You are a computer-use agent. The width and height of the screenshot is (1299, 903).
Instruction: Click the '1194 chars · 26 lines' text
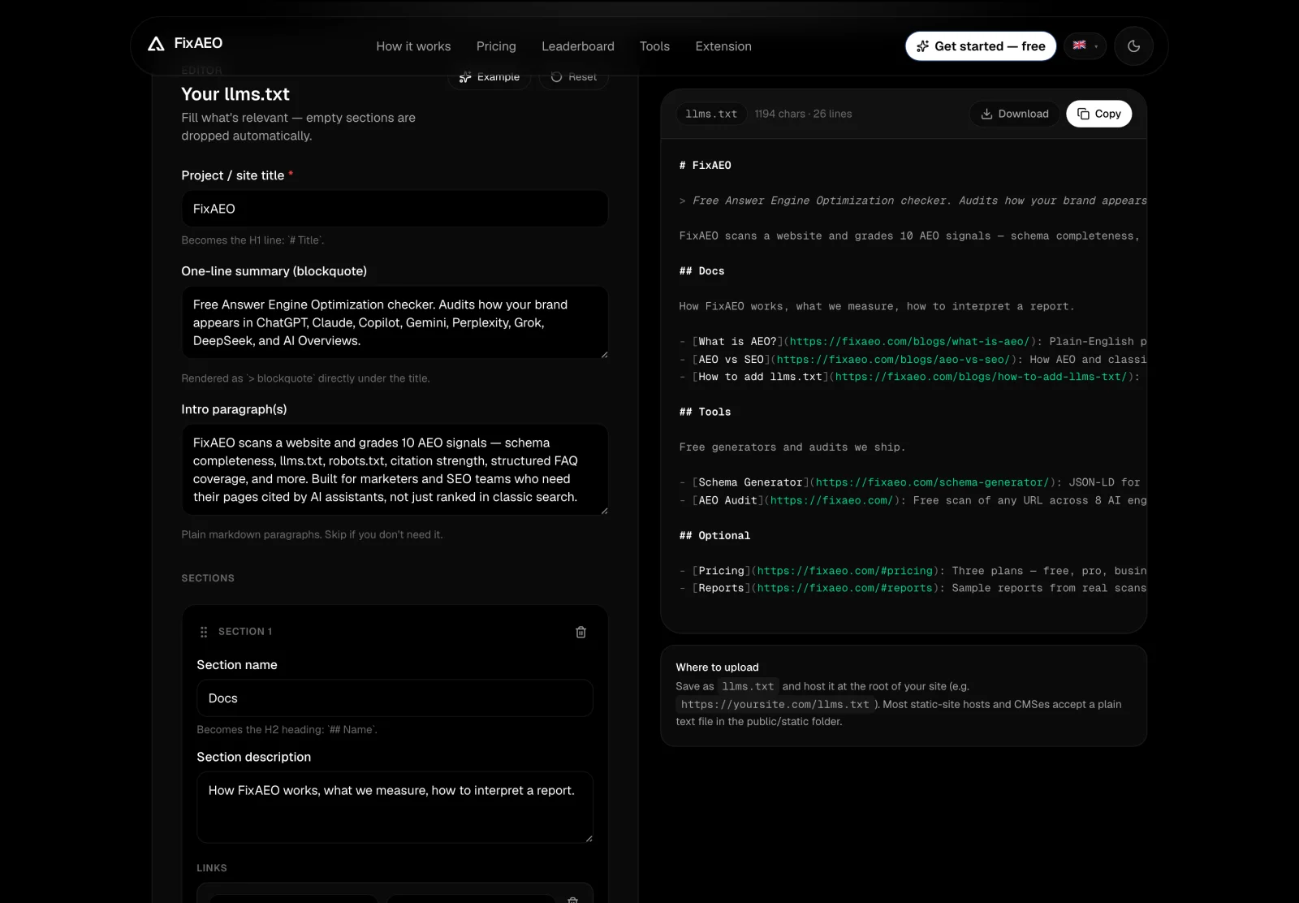tap(803, 114)
